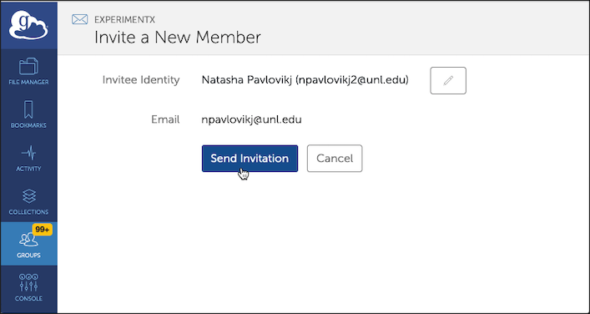Click the Globus cloud logo
Screen dimensions: 590x314
coord(28,25)
